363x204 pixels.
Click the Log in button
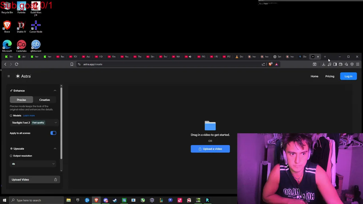click(x=348, y=76)
